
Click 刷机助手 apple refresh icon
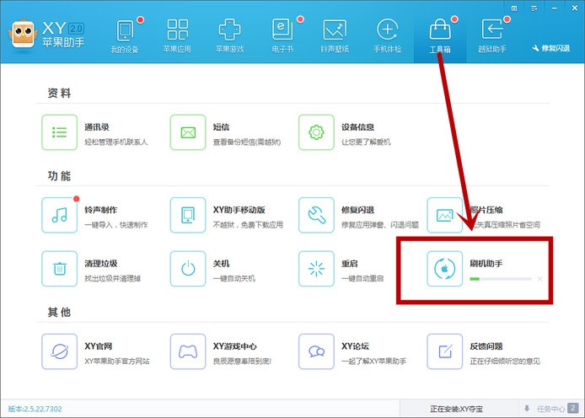click(x=445, y=269)
